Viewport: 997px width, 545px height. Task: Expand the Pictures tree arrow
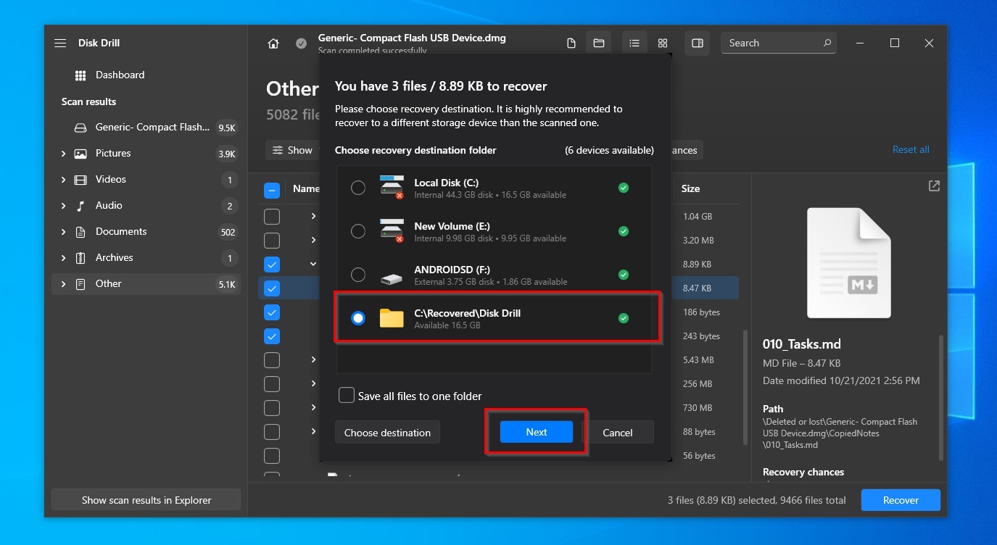click(x=63, y=154)
